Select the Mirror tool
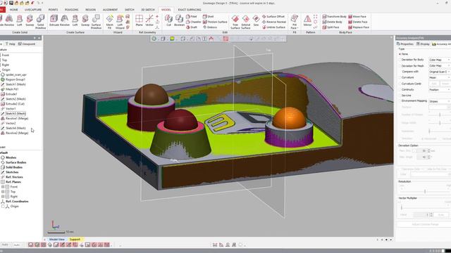The image size is (451, 253). 307,20
